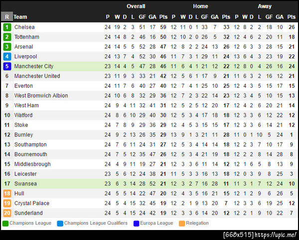This screenshot has height=240, width=299.
Task: Click the green Champions League legend swatch
Action: click(5, 224)
